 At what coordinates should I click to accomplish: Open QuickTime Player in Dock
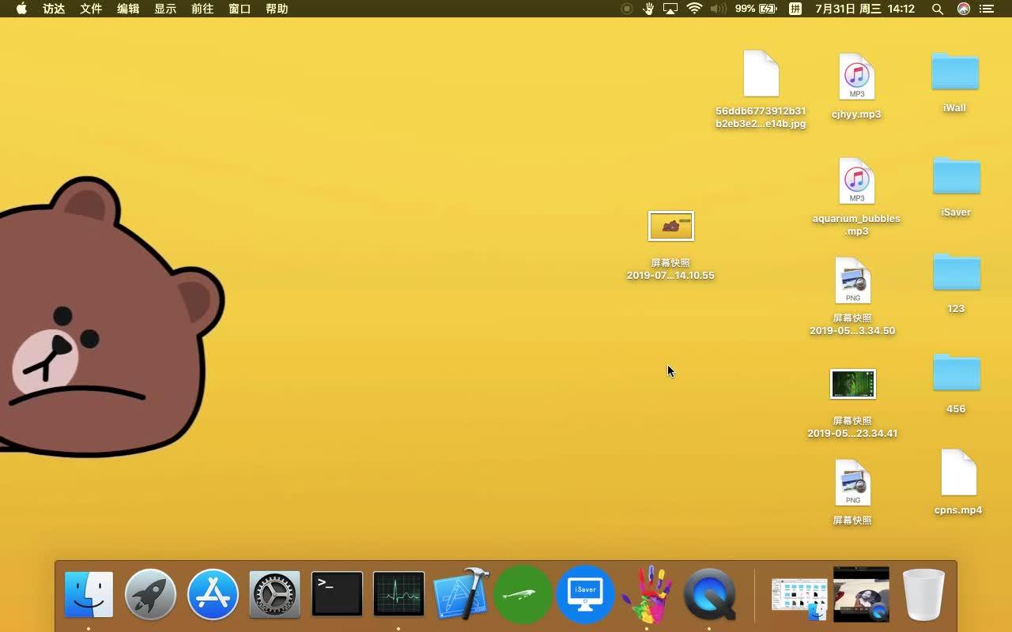click(709, 594)
